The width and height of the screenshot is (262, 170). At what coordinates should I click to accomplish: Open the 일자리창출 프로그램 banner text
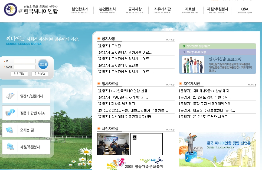(x=230, y=65)
